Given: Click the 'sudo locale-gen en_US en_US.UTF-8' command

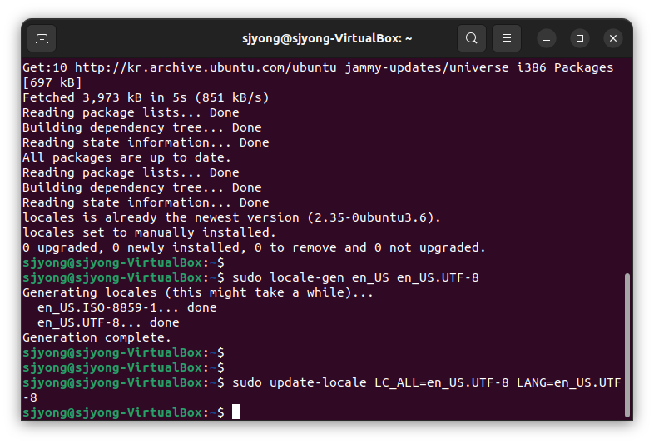Looking at the screenshot, I should (355, 277).
